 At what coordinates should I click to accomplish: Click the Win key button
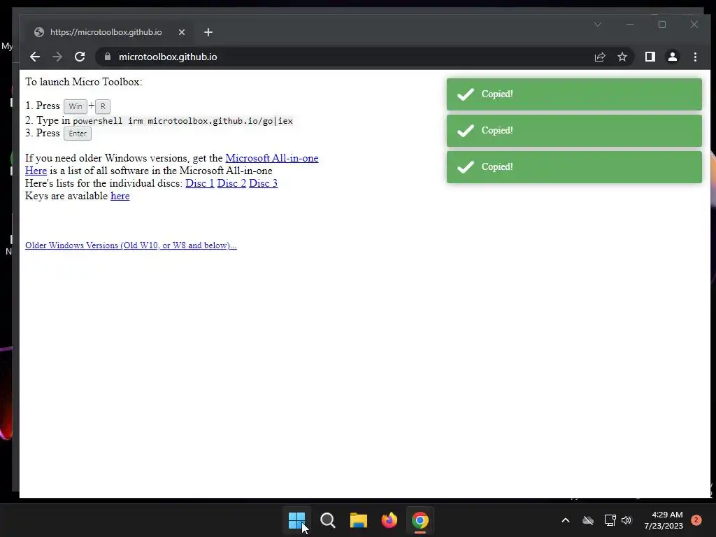coord(76,106)
